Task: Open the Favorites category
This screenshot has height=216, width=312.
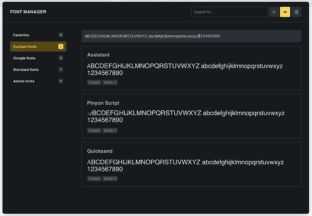Action: (x=38, y=35)
